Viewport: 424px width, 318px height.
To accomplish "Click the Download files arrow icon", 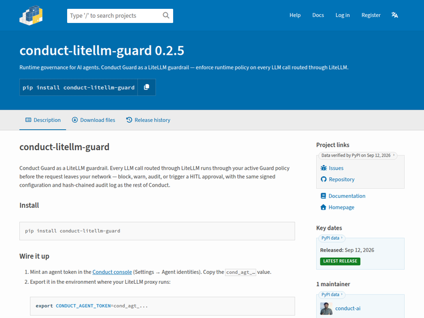I will click(x=75, y=120).
